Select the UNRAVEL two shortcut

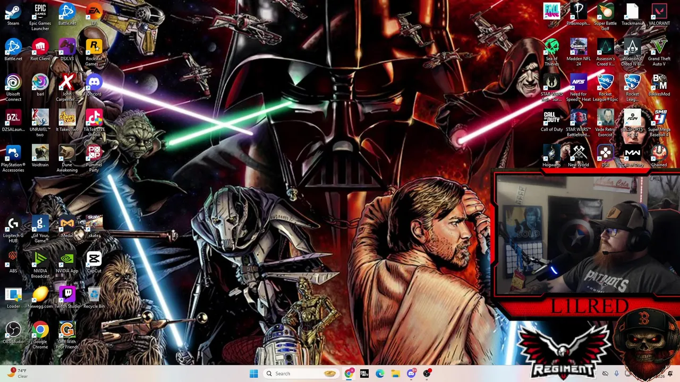click(40, 123)
